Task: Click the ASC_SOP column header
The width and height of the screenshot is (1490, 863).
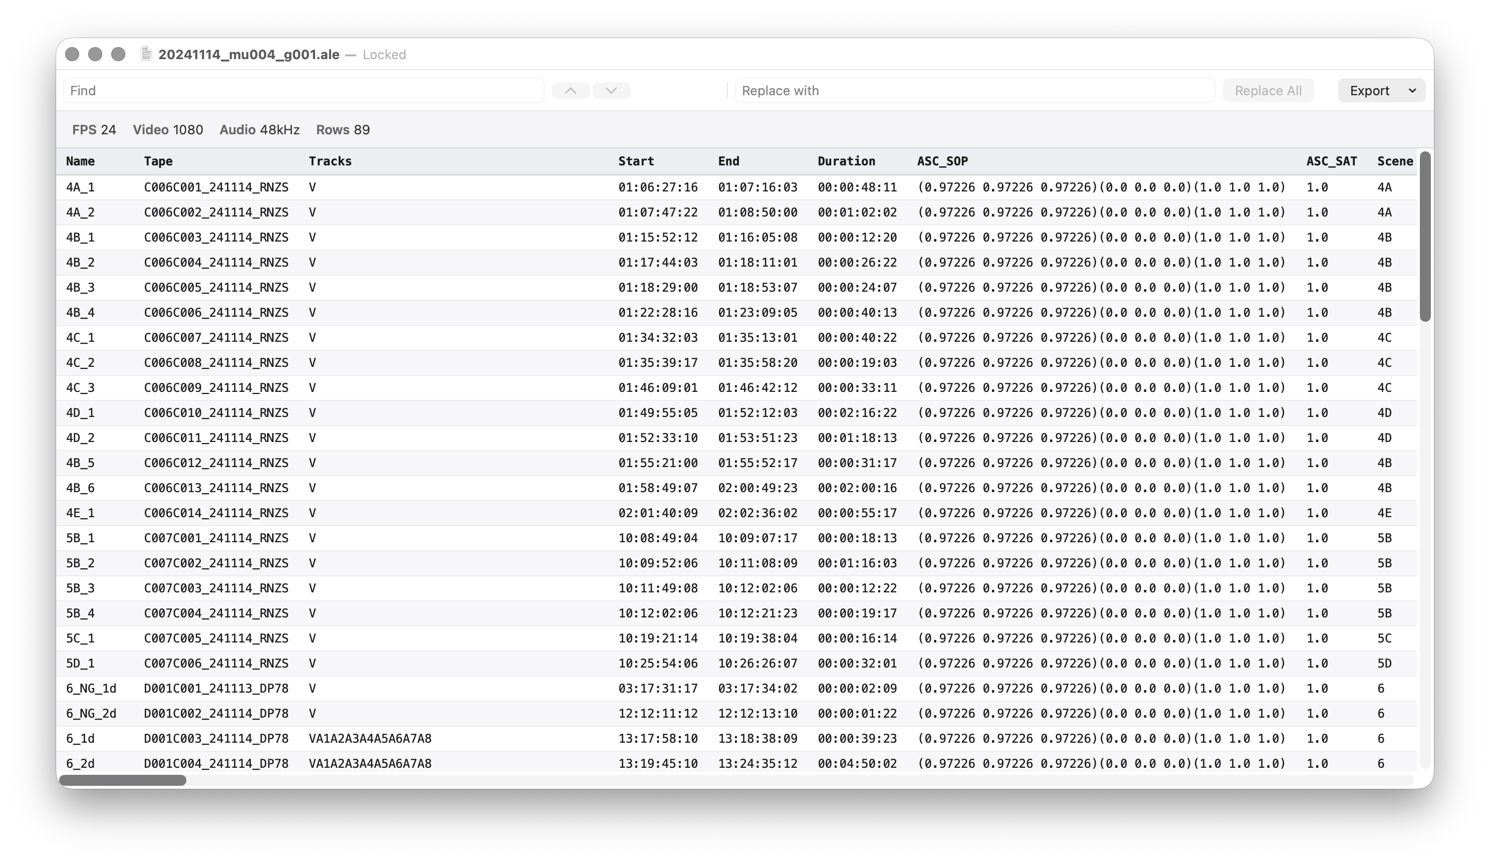Action: (942, 161)
